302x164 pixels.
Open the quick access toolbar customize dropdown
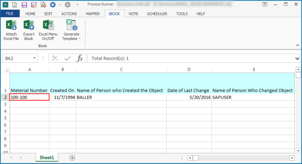tap(77, 4)
